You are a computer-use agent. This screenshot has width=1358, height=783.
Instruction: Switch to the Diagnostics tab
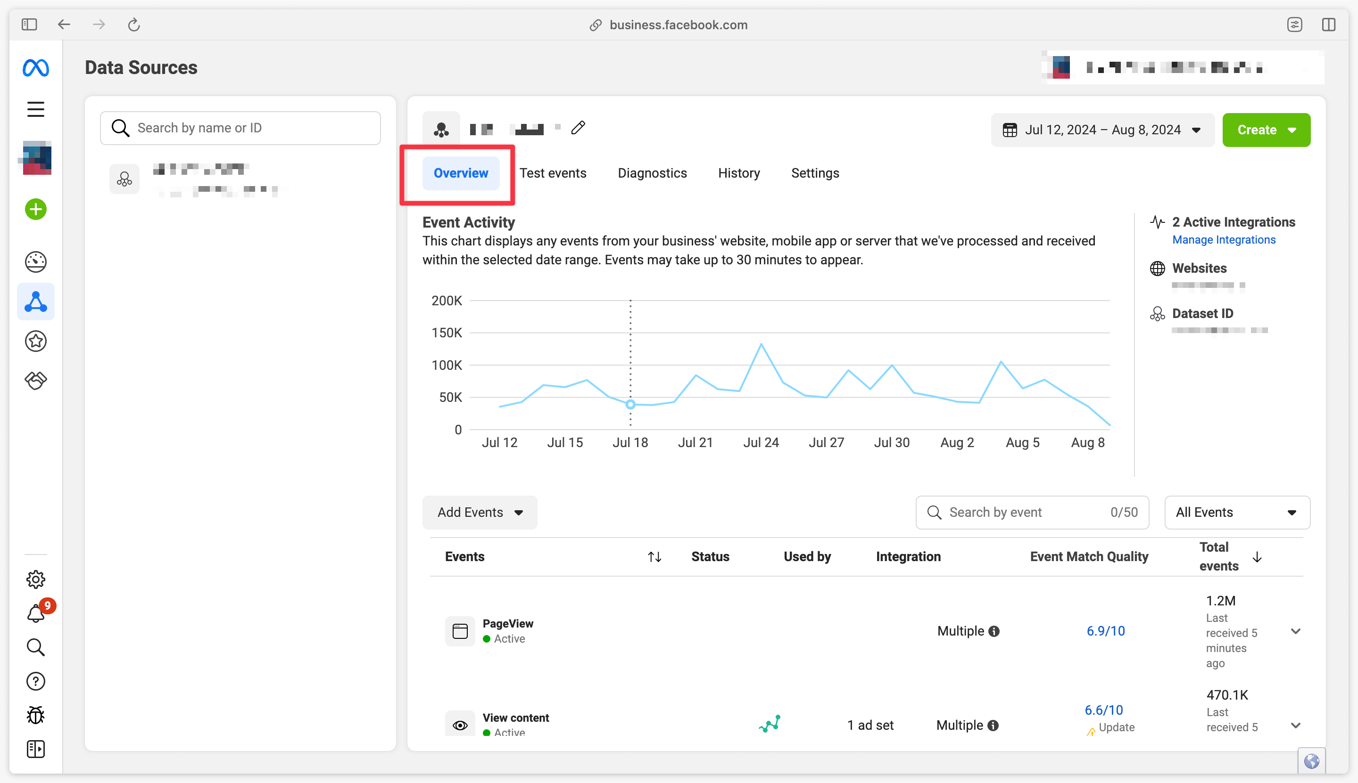(x=652, y=173)
